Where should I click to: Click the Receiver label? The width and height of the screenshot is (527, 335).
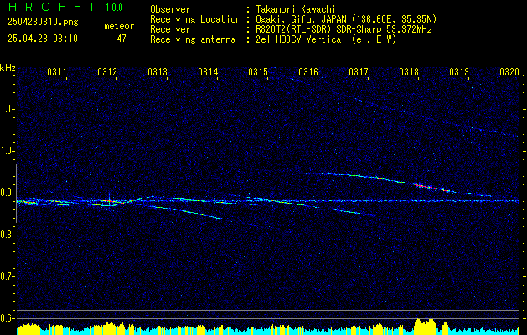170,29
